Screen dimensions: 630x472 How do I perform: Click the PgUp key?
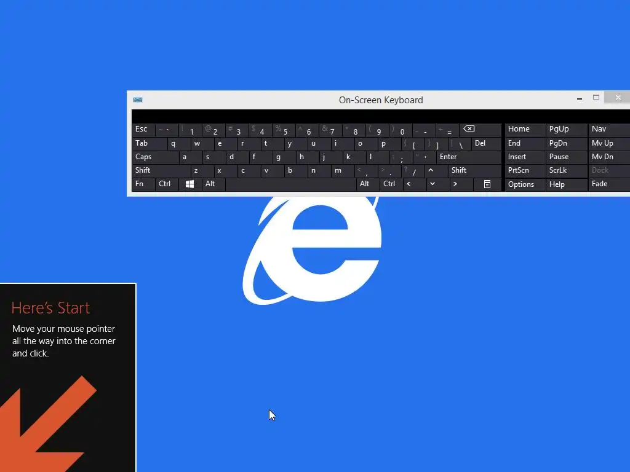pos(566,130)
